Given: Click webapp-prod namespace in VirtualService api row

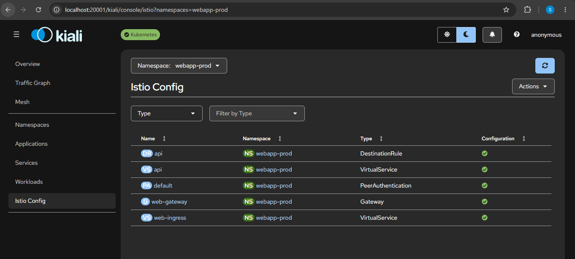Looking at the screenshot, I should coord(274,169).
